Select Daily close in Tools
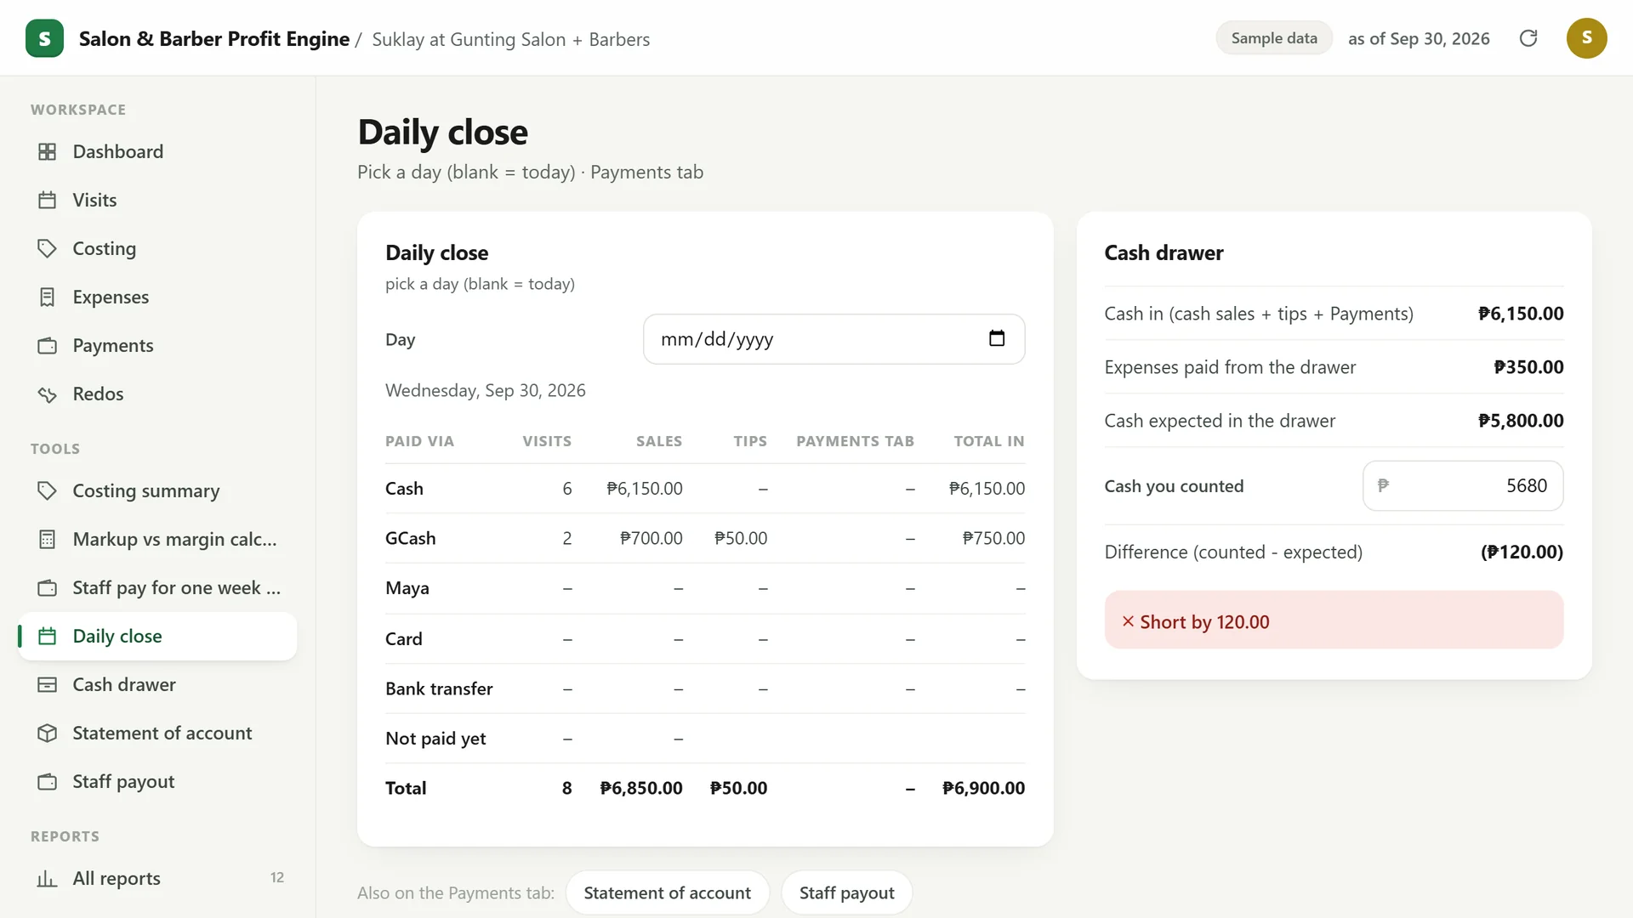 pos(158,636)
